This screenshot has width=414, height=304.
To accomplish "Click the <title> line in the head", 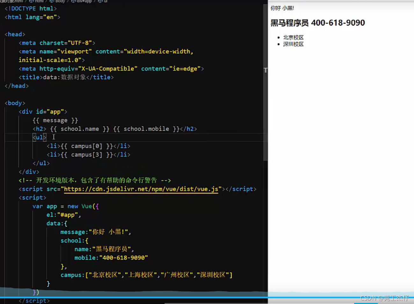I will [x=66, y=77].
